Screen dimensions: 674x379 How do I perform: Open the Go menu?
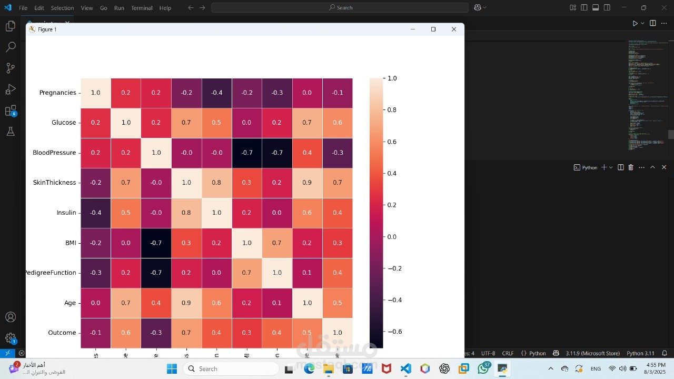(104, 8)
